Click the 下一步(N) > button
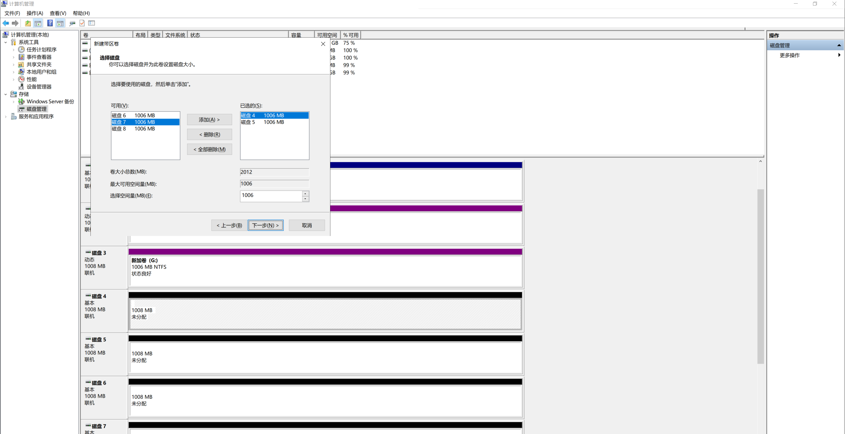This screenshot has width=845, height=434. [x=265, y=225]
